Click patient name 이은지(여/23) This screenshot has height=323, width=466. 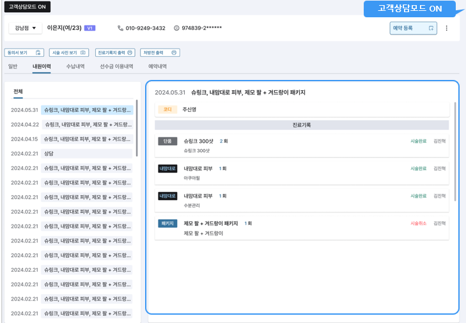tap(64, 28)
